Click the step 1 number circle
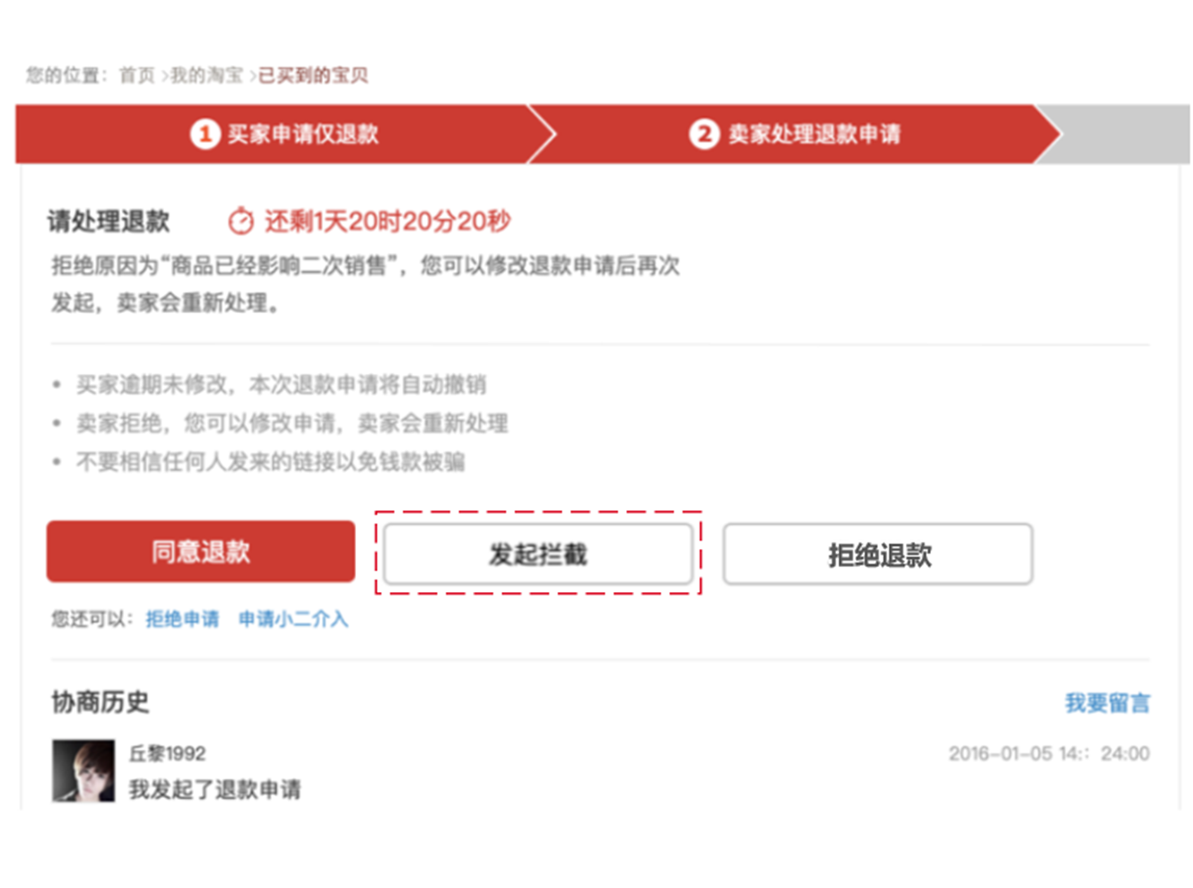The width and height of the screenshot is (1193, 888). (x=205, y=135)
